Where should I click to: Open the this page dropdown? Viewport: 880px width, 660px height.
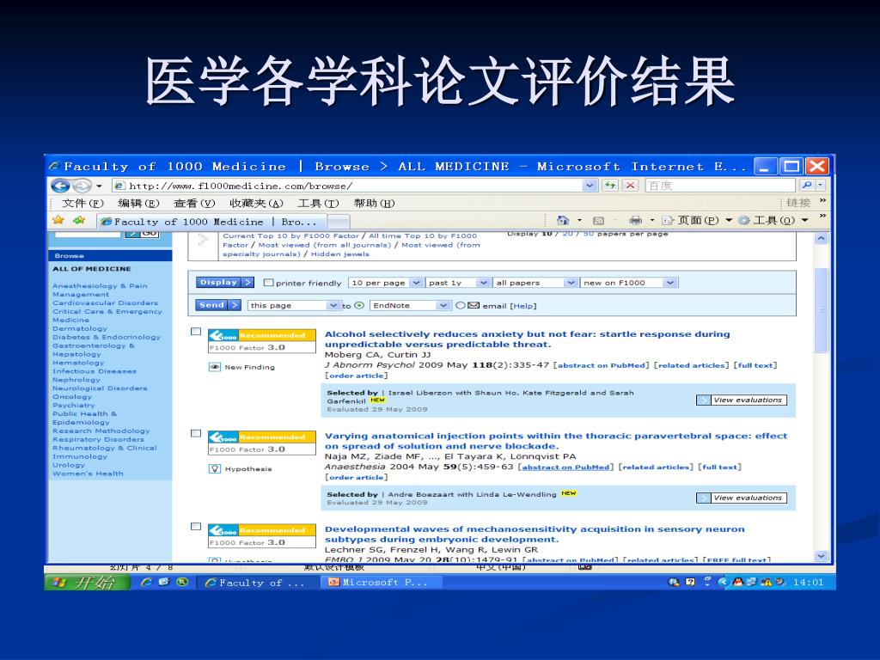click(x=294, y=305)
